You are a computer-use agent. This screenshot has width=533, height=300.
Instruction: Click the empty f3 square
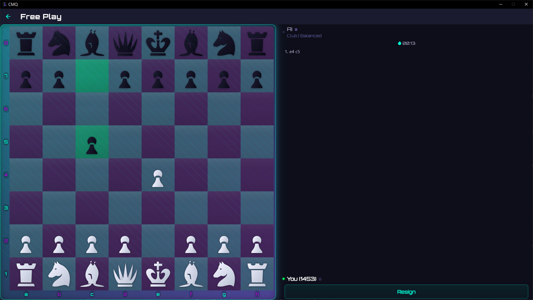click(x=191, y=208)
